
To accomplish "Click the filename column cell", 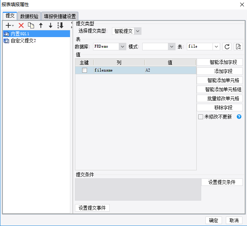I will [119, 70].
